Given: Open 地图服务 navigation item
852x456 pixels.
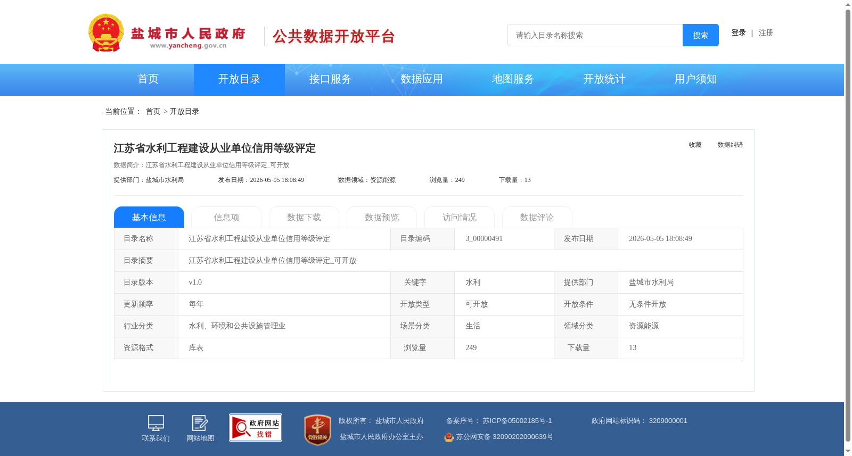Looking at the screenshot, I should (x=513, y=79).
